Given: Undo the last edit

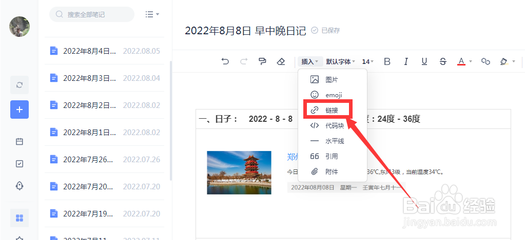Looking at the screenshot, I should [x=225, y=61].
